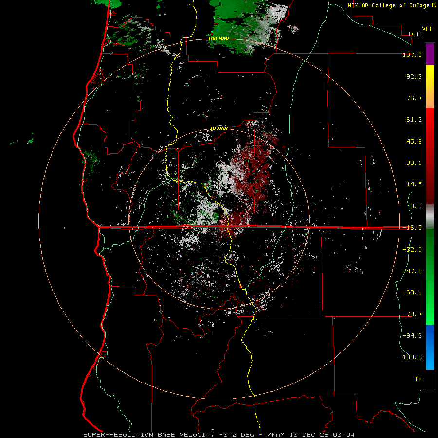438x438 pixels.
Task: Click the VEL label above the color scale
Action: coord(427,29)
